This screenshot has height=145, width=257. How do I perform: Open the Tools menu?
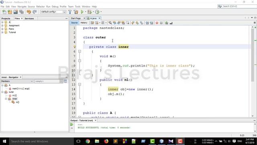78,6
